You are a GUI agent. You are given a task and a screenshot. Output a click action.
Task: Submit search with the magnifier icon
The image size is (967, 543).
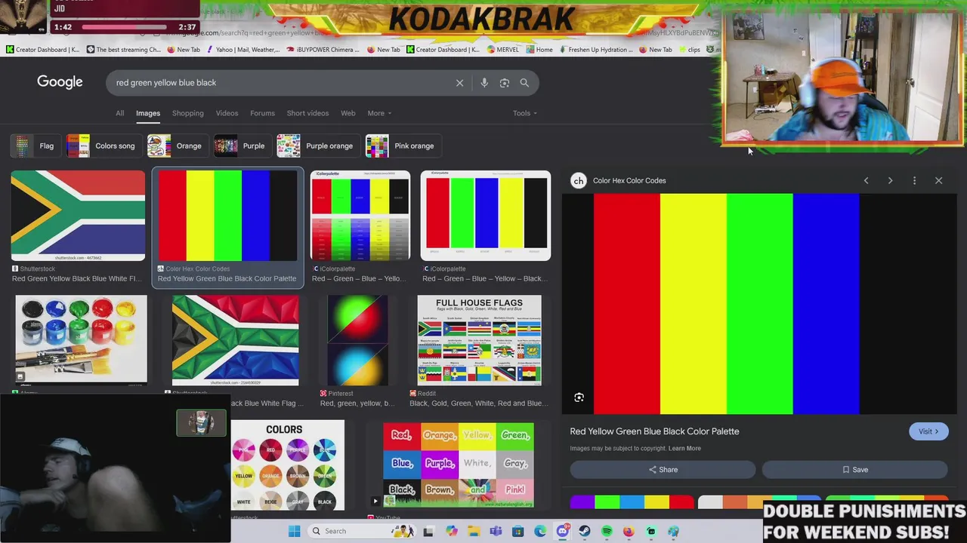[524, 83]
